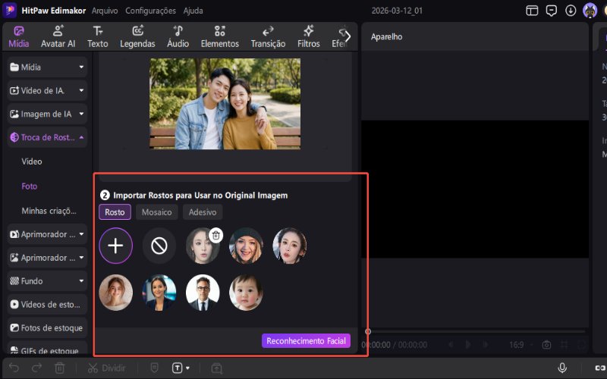Show more toolbar tabs with right arrow
This screenshot has width=607, height=379.
[x=348, y=36]
